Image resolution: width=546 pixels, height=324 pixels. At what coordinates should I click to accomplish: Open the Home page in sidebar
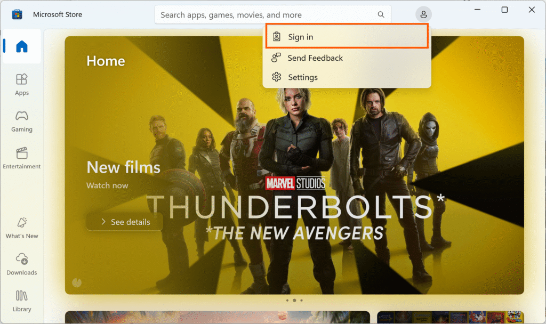coord(21,46)
